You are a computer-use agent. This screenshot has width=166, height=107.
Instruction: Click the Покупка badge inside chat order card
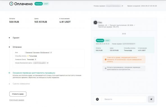point(100,41)
